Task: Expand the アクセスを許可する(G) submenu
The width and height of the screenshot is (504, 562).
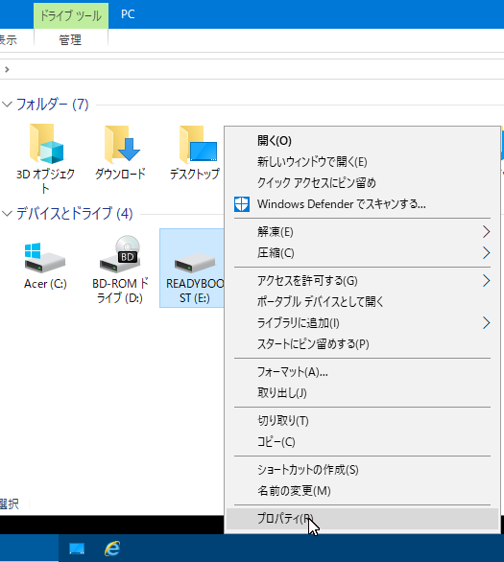Action: click(x=362, y=281)
